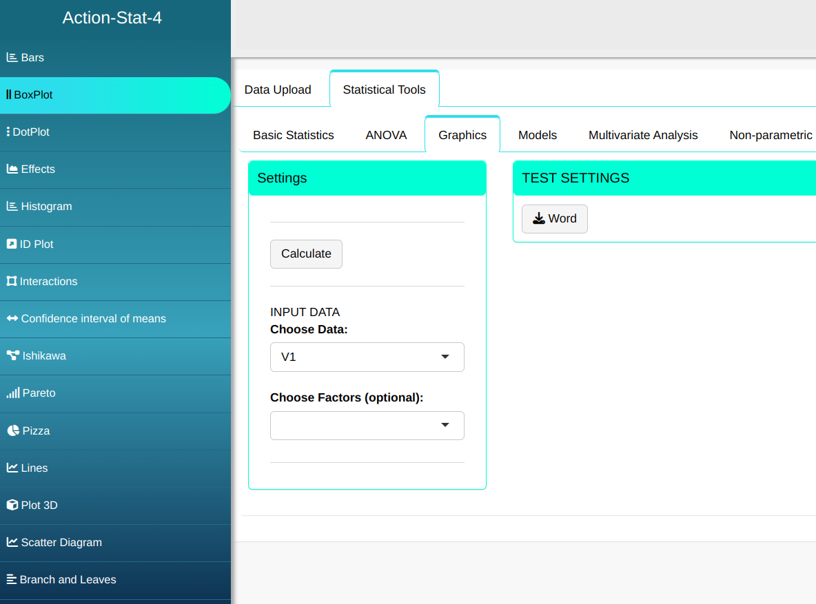The image size is (816, 604).
Task: Open ID Plot via its arrow icon
Action: point(12,244)
